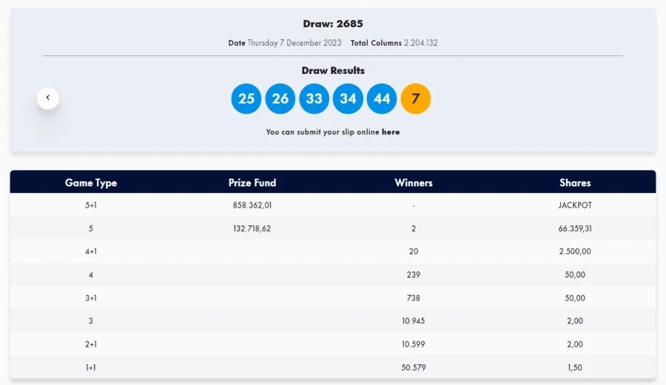
Task: Open the 'here' online slip link
Action: tap(391, 132)
